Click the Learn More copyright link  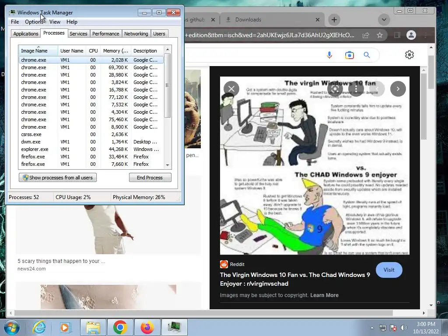click(324, 295)
